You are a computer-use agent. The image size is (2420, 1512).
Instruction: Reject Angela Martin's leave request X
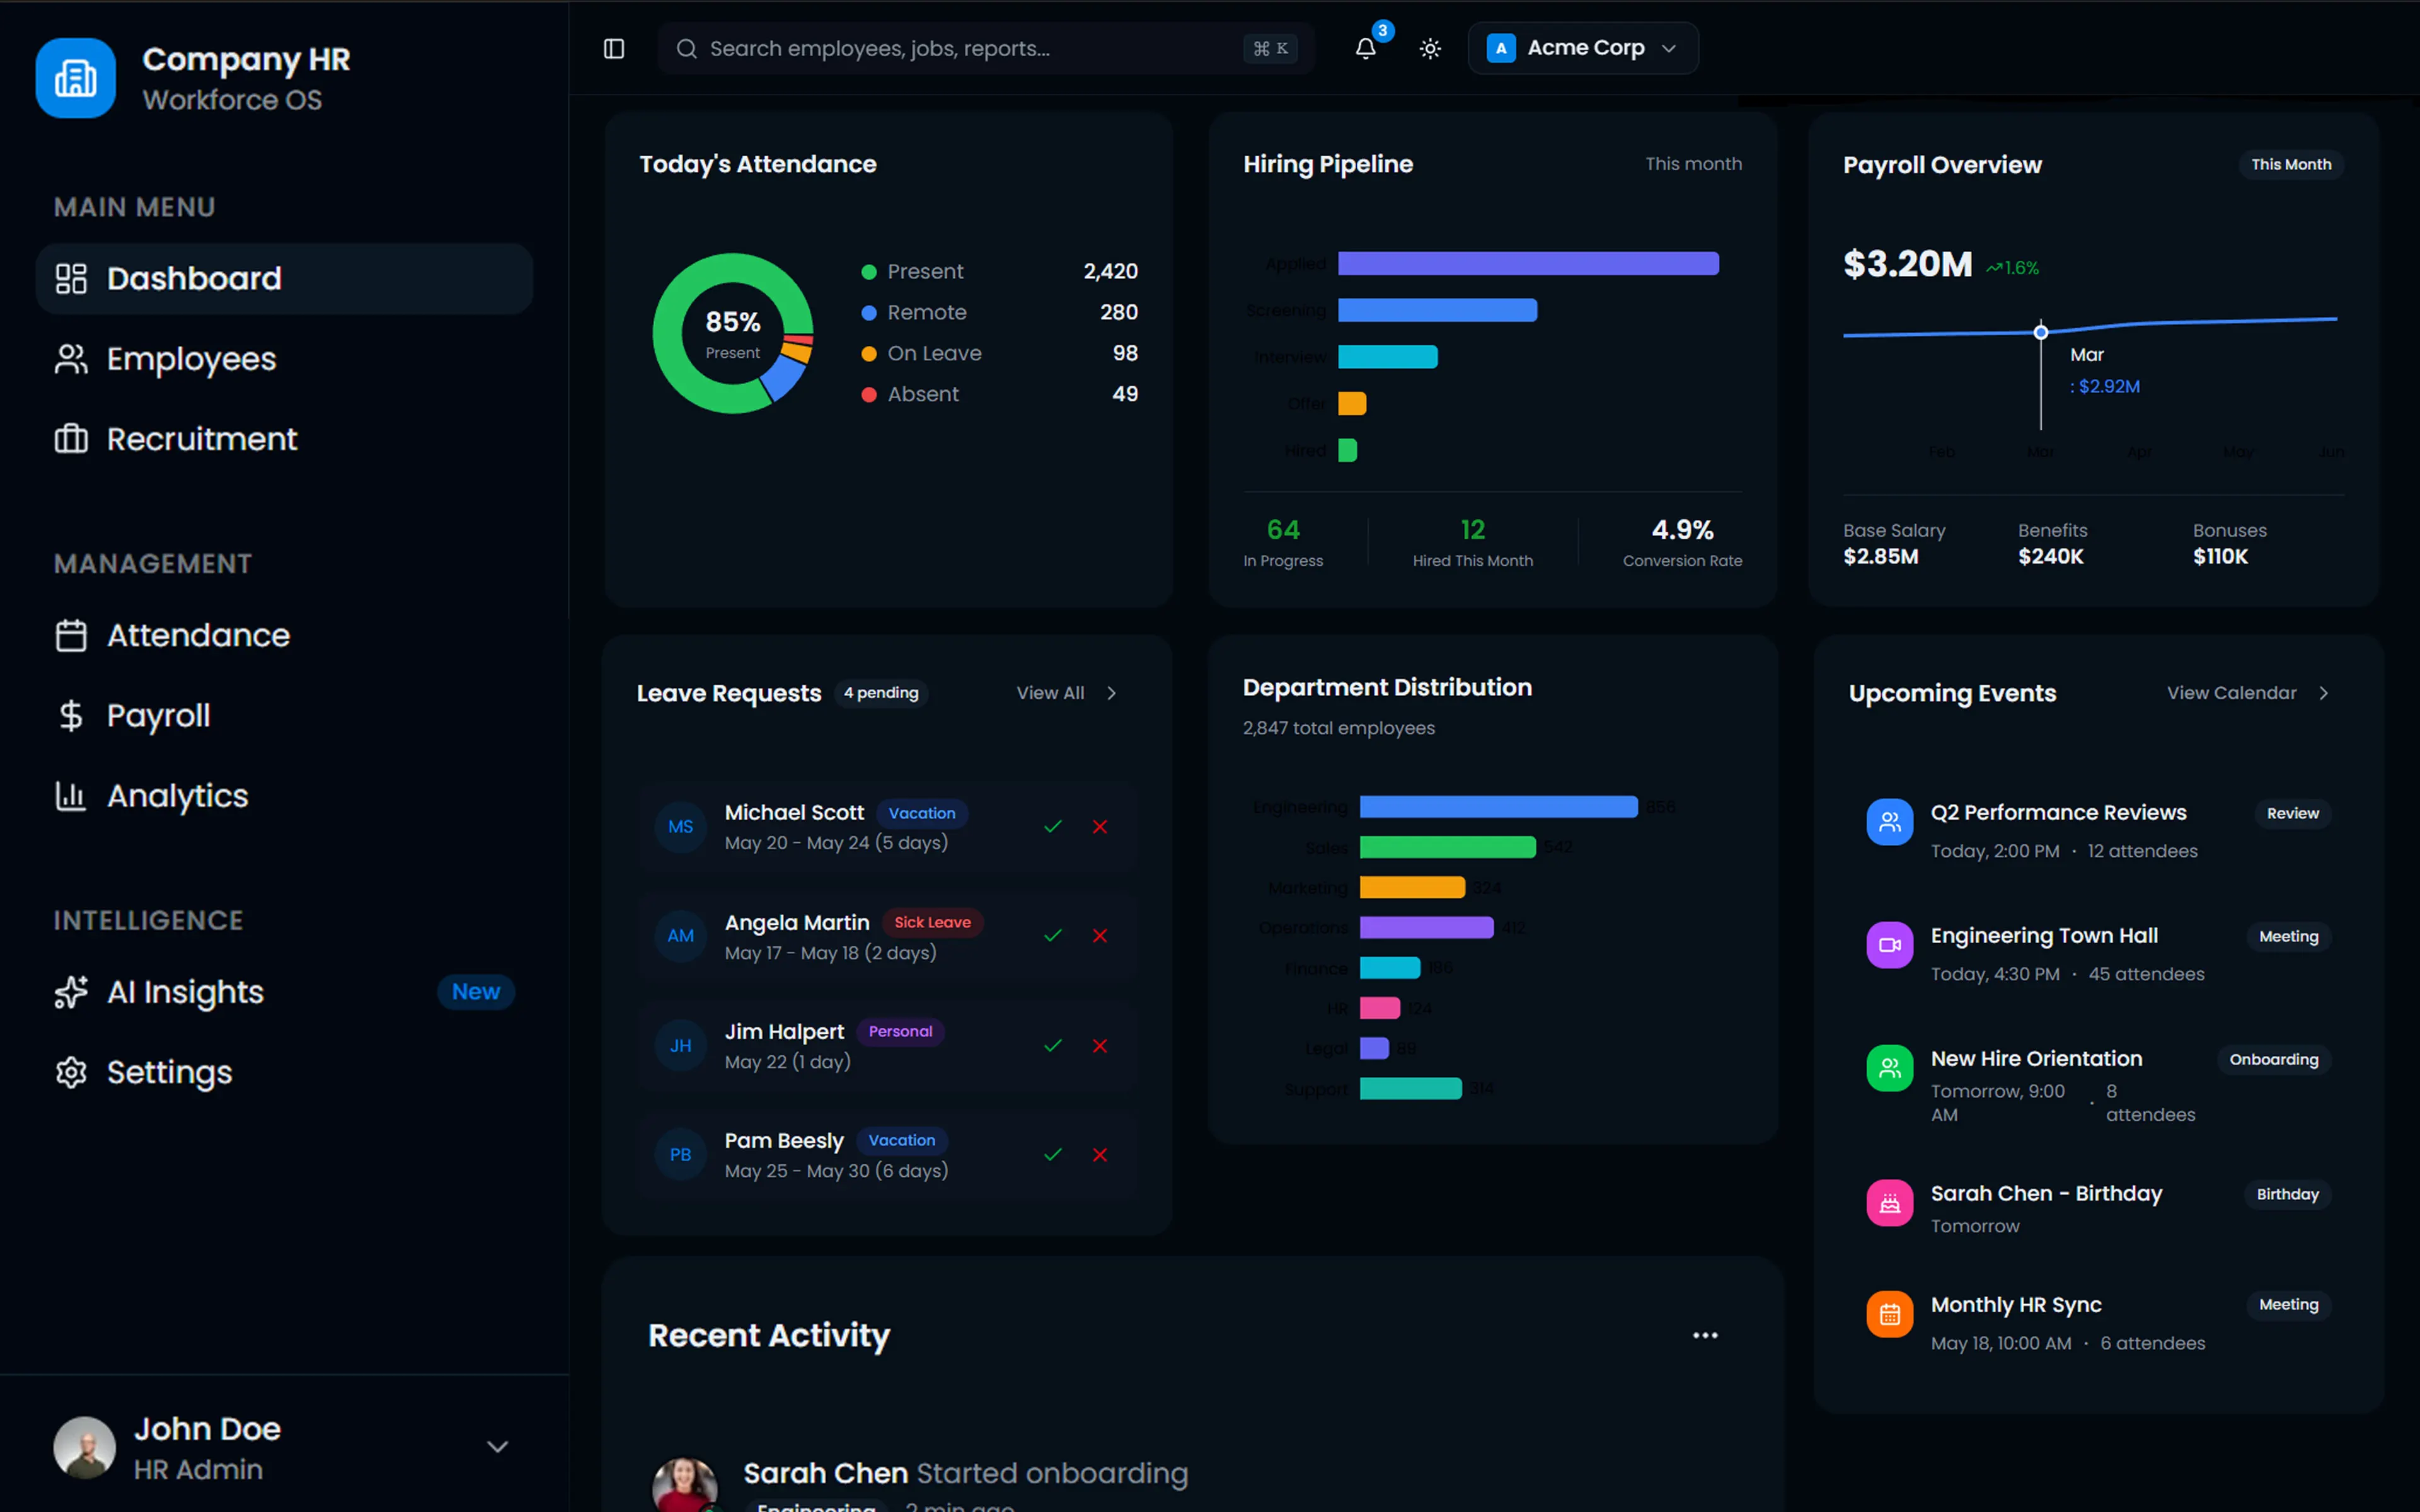(x=1100, y=936)
